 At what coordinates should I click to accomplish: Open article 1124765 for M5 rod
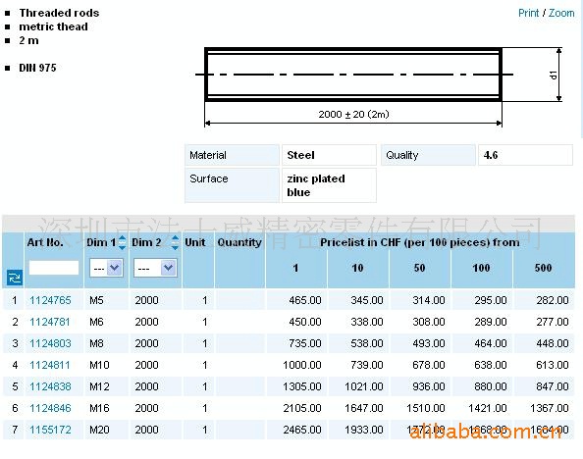click(x=50, y=300)
